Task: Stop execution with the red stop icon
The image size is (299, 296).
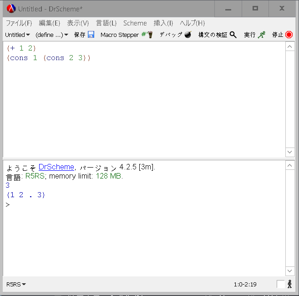Action: 289,35
